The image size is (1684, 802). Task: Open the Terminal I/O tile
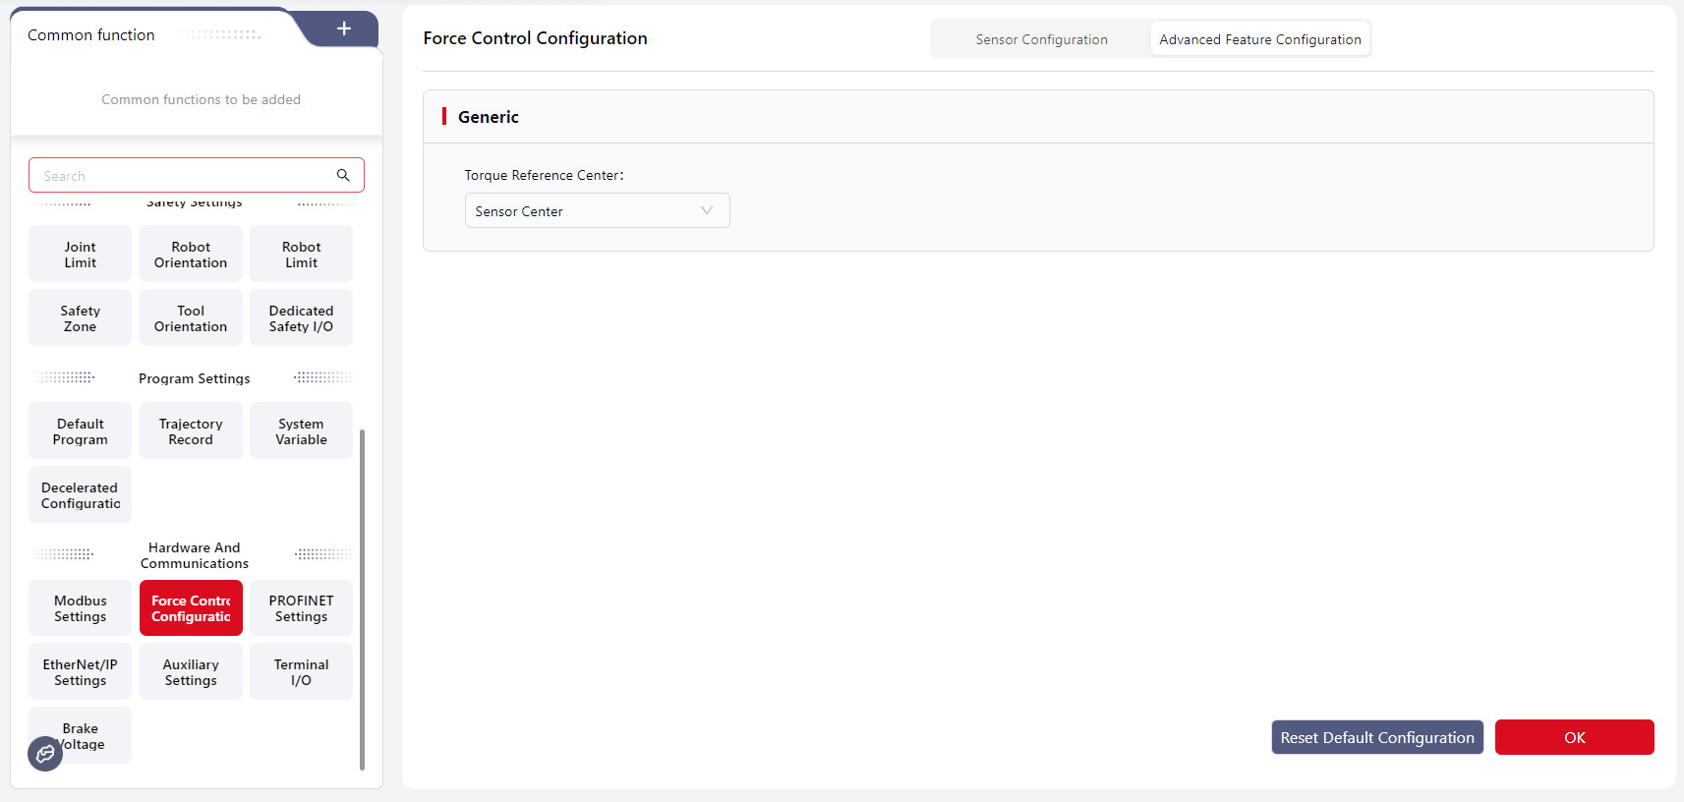[x=301, y=672]
